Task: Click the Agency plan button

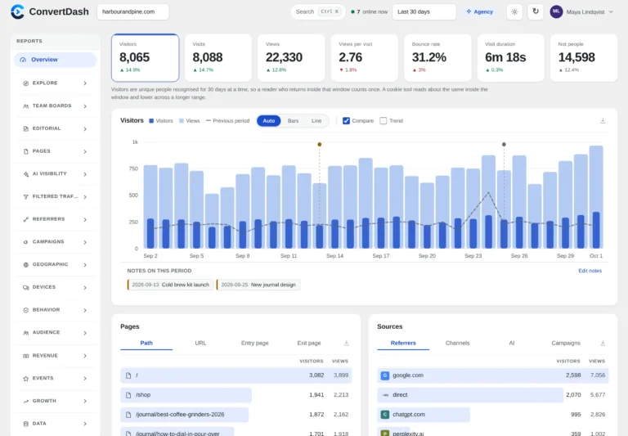Action: (x=479, y=11)
